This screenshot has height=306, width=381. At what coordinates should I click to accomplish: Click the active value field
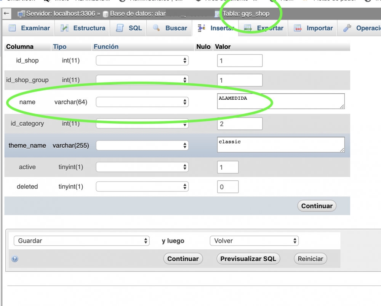click(x=228, y=167)
